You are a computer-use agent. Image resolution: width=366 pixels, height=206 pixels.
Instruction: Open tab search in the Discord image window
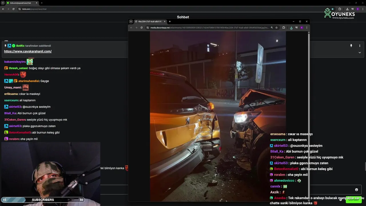tap(131, 21)
